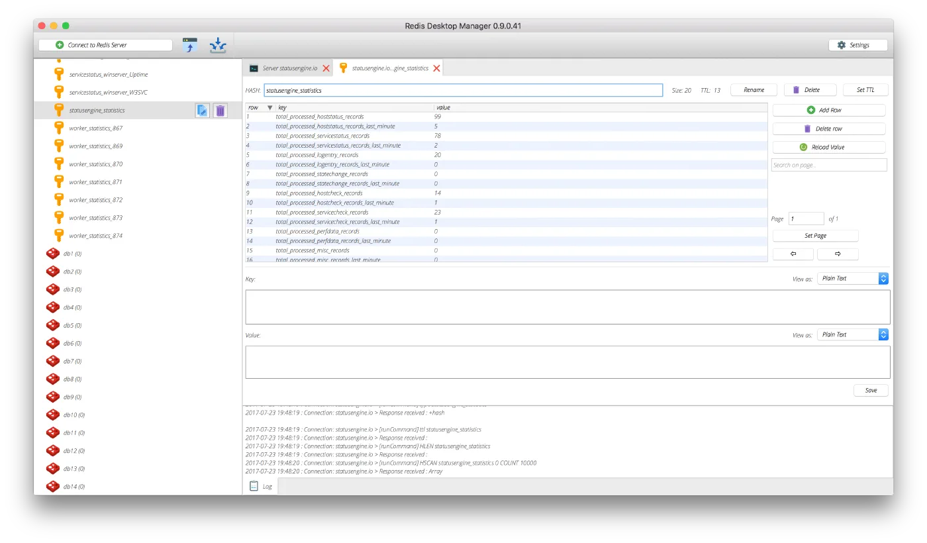Viewport: 927px width, 543px height.
Task: Sort table by row column arrow
Action: (x=269, y=107)
